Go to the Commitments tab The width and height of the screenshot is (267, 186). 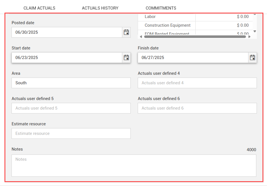[x=161, y=8]
